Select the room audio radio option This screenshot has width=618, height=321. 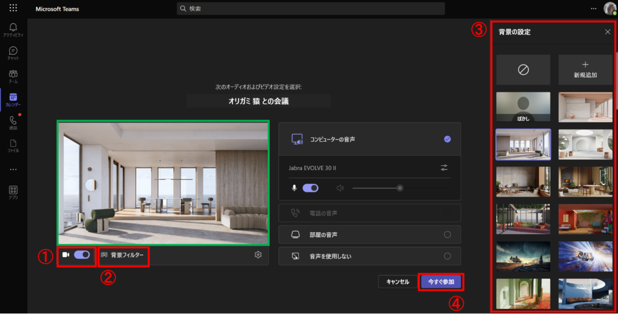point(447,235)
